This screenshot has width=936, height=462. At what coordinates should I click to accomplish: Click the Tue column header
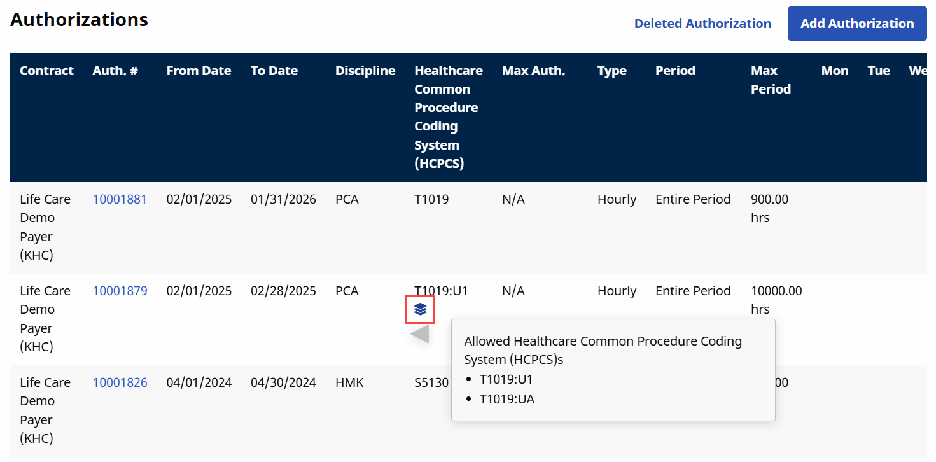[x=879, y=71]
